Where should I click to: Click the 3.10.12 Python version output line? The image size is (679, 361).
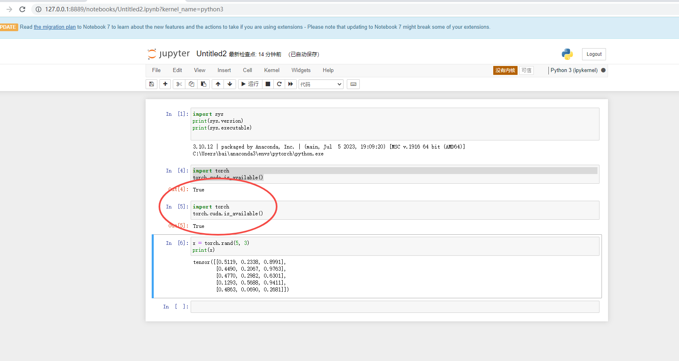coord(329,147)
